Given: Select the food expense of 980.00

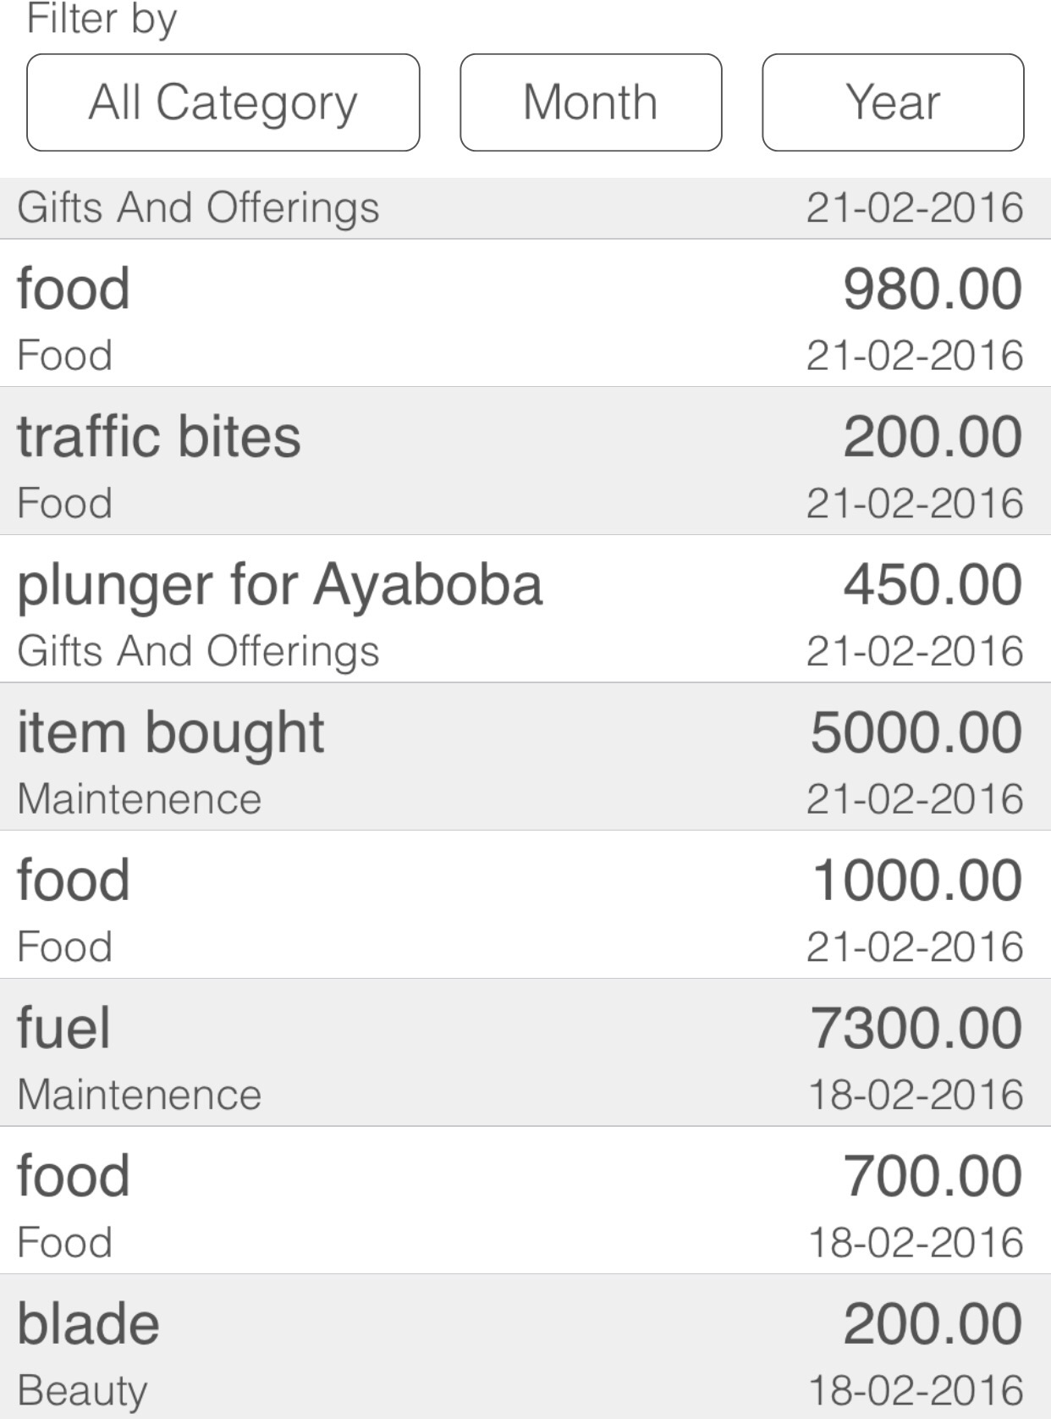Looking at the screenshot, I should pos(525,313).
